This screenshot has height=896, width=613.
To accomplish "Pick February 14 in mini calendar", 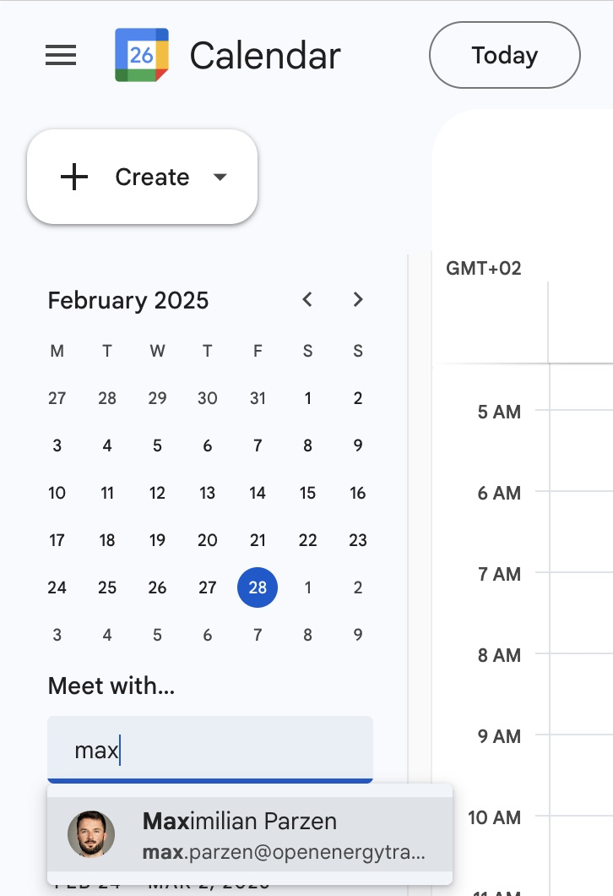I will 258,493.
